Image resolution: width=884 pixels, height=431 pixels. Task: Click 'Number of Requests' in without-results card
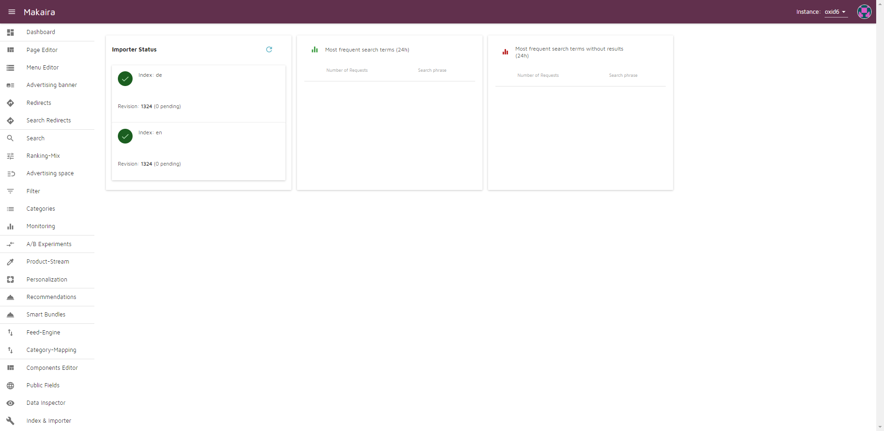pyautogui.click(x=538, y=75)
